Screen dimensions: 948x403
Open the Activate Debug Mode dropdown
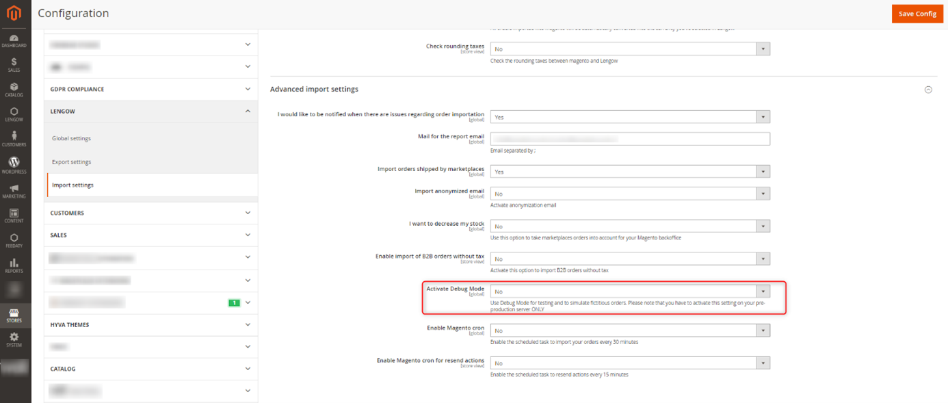pos(630,291)
